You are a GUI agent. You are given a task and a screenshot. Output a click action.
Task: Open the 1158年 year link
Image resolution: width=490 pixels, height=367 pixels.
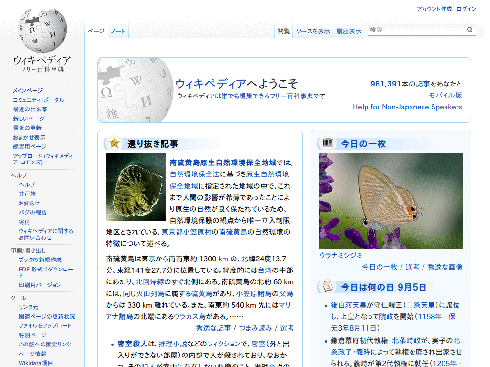pos(430,316)
